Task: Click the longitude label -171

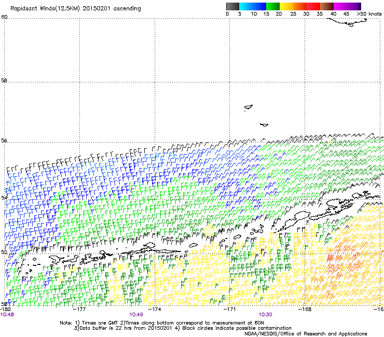Action: 229,310
